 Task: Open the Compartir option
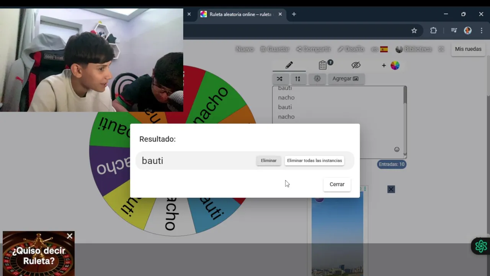coord(313,49)
